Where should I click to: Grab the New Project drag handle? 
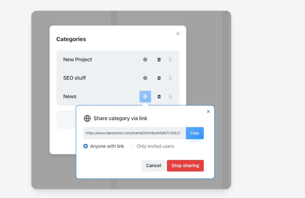pos(170,60)
